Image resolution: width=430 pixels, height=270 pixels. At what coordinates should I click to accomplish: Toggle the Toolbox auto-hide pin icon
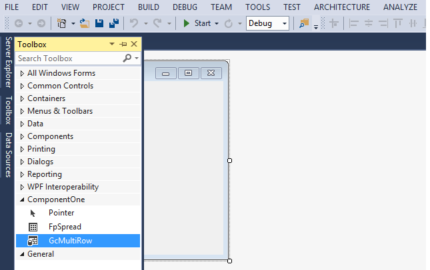(x=123, y=44)
